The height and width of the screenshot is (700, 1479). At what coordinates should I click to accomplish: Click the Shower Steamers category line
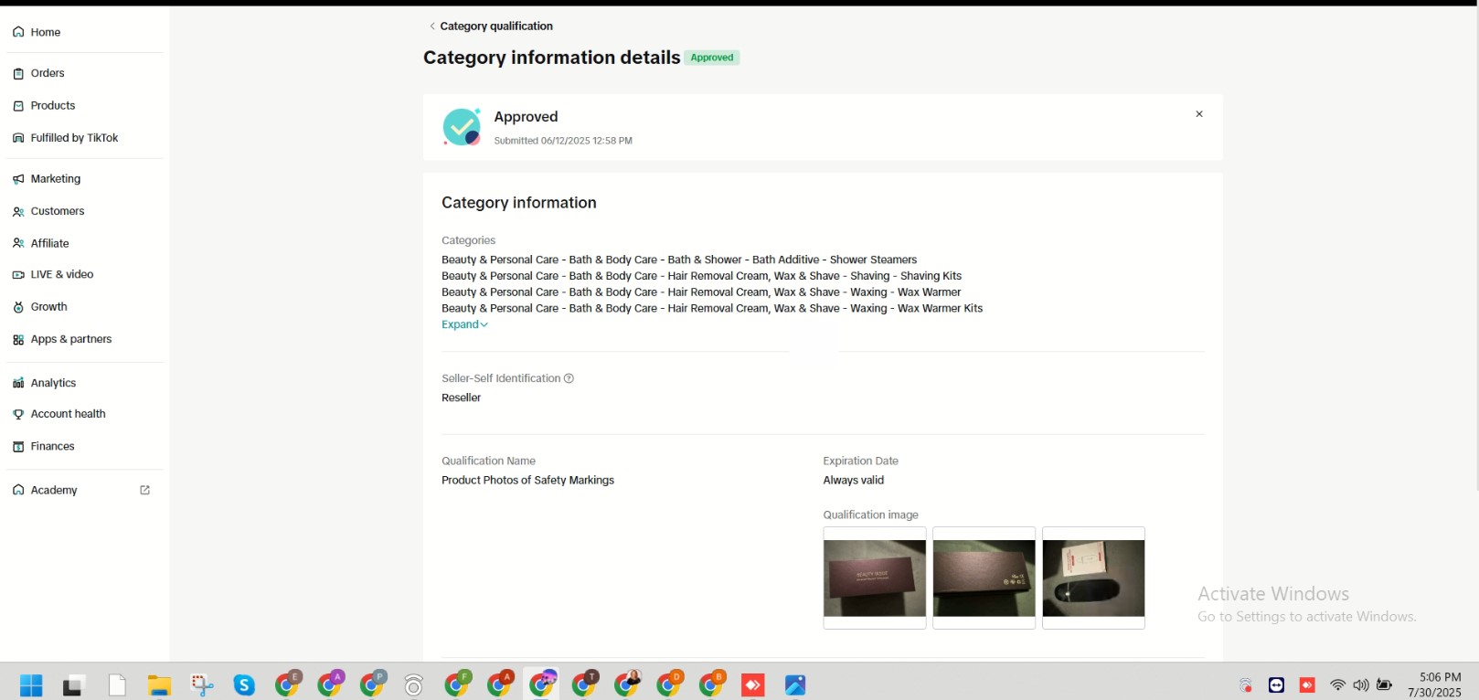tap(679, 260)
